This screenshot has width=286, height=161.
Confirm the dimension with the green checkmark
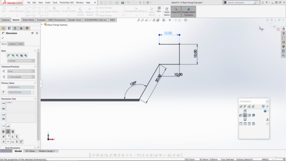[3, 38]
